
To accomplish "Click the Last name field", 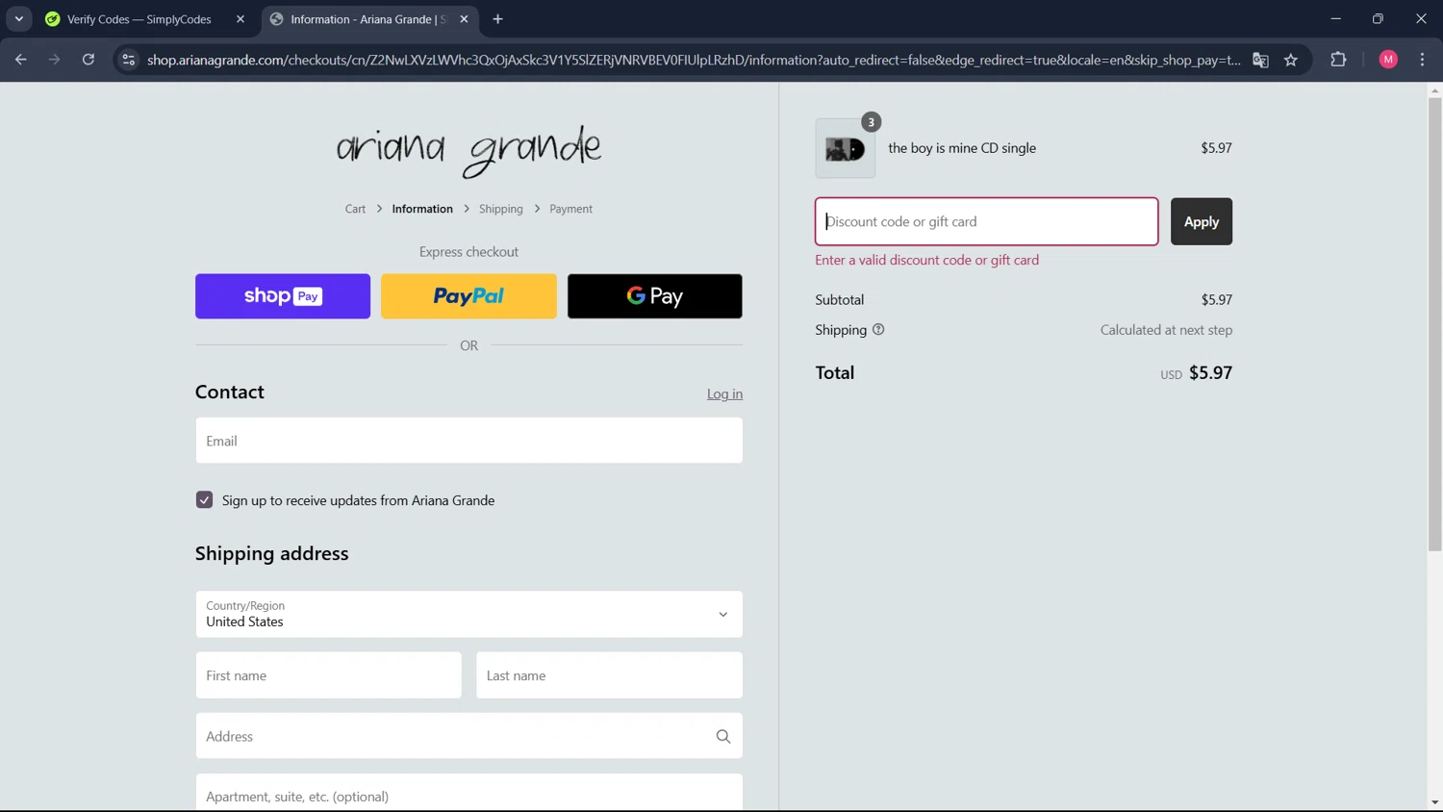I will point(609,675).
